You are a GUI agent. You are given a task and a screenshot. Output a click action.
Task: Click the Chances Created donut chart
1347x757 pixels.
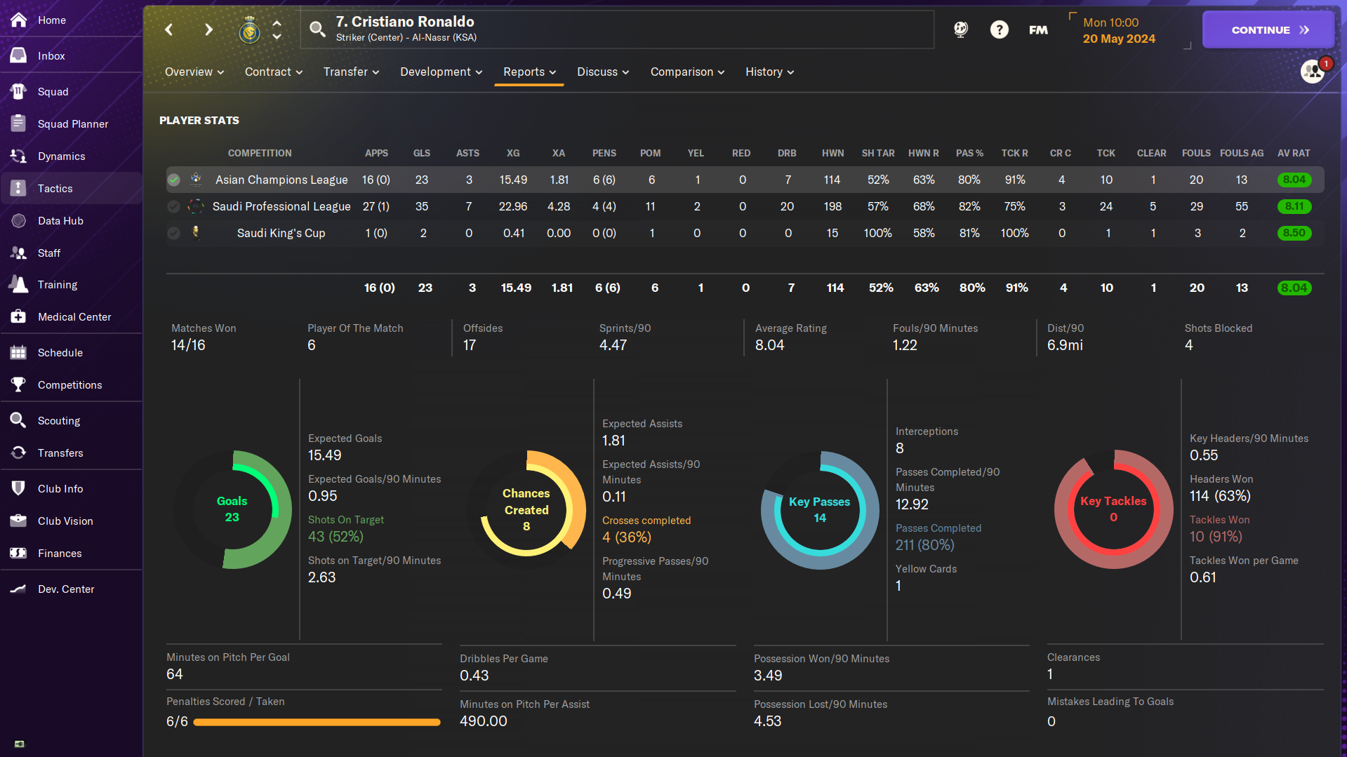point(526,509)
